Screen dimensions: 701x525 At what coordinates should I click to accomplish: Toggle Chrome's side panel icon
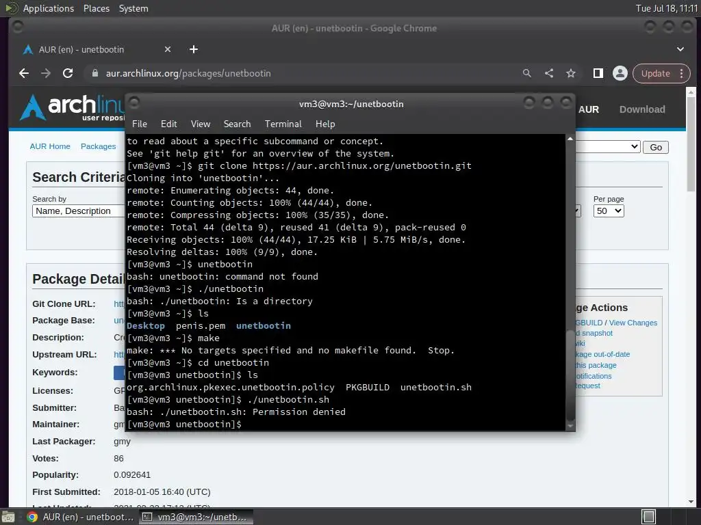pyautogui.click(x=598, y=73)
